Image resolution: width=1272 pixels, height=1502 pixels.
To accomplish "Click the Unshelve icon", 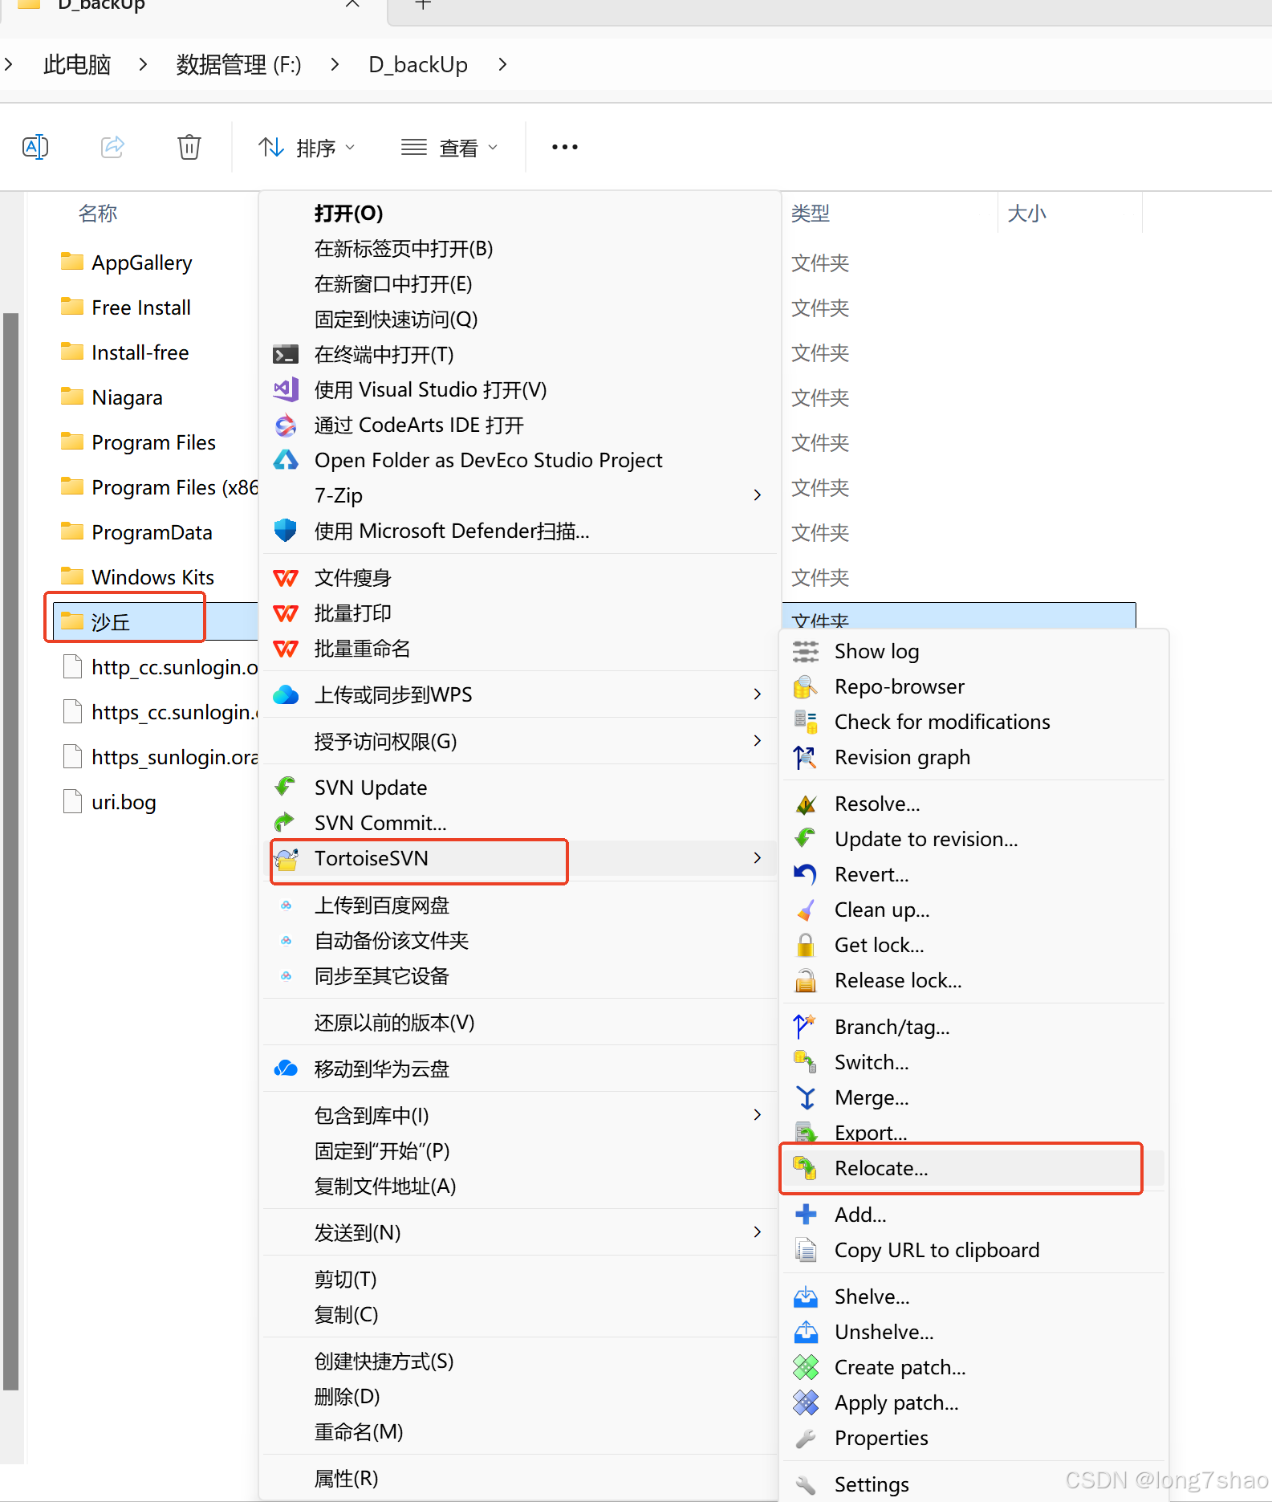I will coord(806,1333).
